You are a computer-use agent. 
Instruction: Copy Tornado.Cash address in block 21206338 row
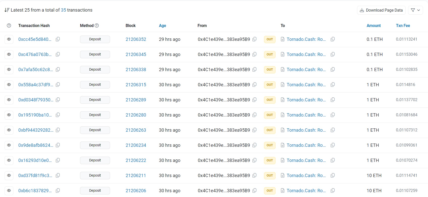click(x=333, y=70)
